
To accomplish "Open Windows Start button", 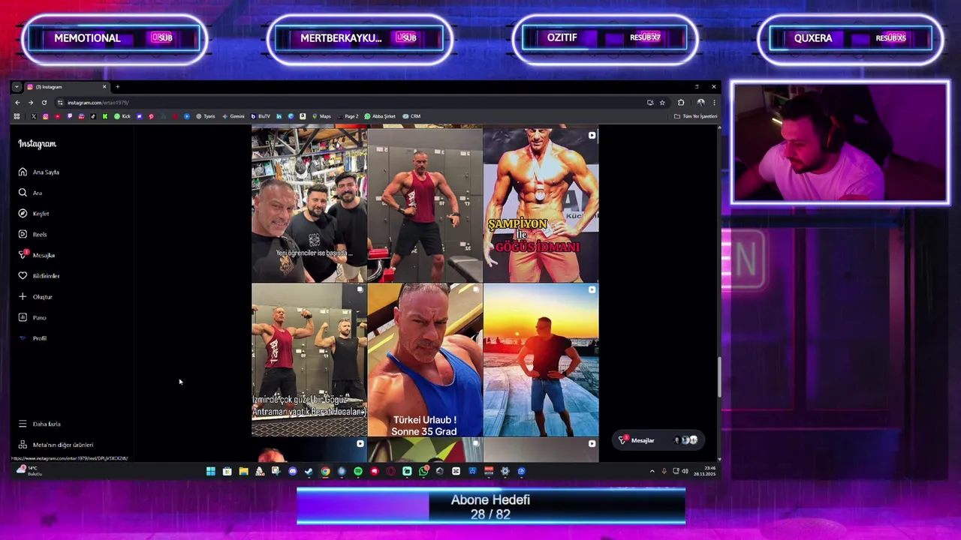I will tap(211, 471).
